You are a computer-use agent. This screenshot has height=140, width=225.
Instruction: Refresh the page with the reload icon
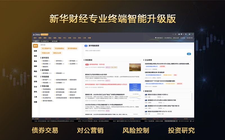(175, 34)
